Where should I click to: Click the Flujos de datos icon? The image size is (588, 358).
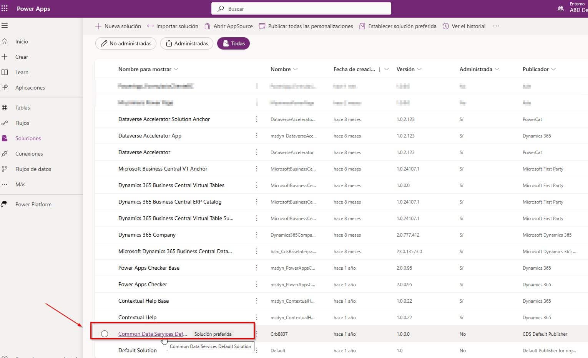(5, 169)
